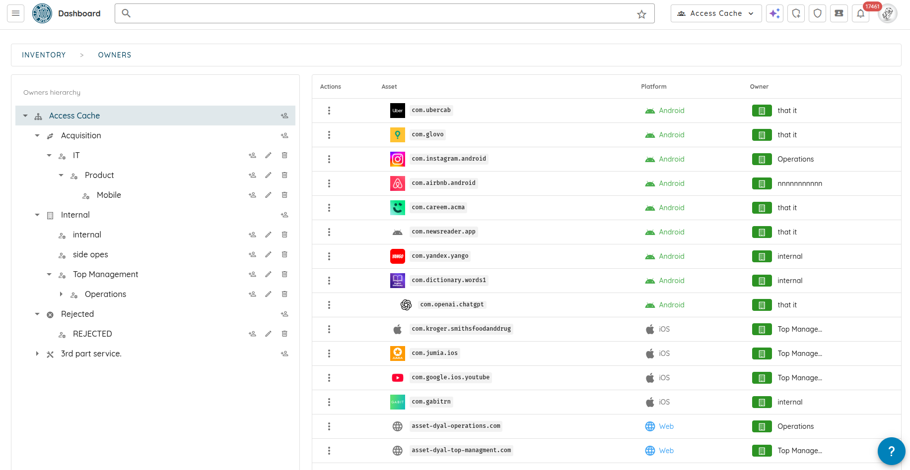Edit the Product owner group

tap(268, 175)
